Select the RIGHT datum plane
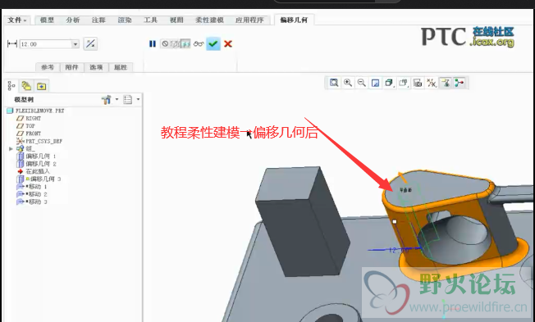The height and width of the screenshot is (322, 535). click(x=29, y=118)
